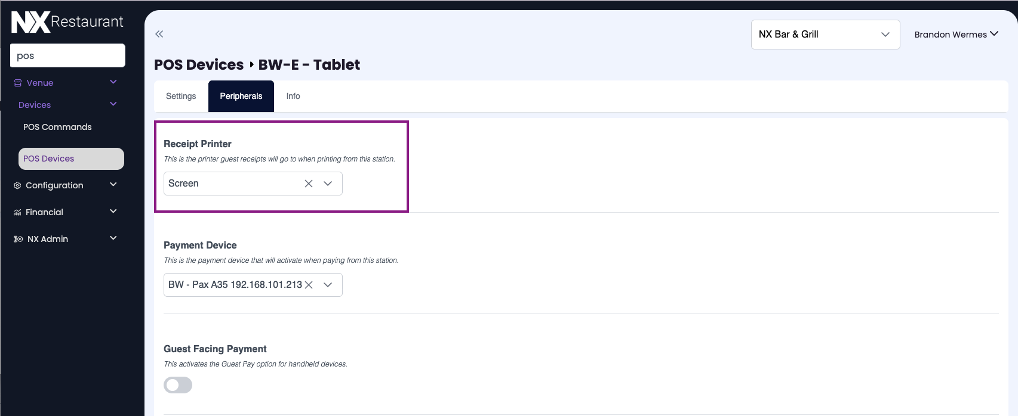Click the Financial chart icon
Viewport: 1018px width, 416px height.
click(x=17, y=212)
